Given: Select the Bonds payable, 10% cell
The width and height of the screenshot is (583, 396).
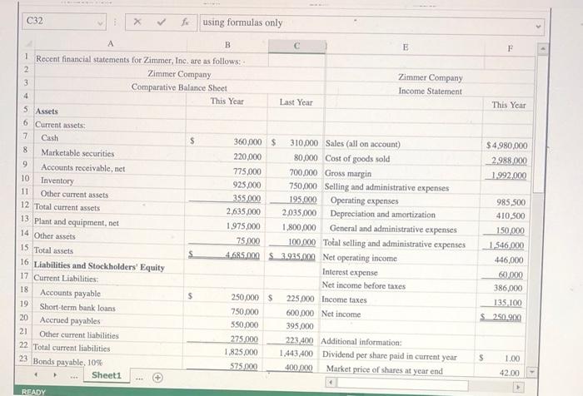Looking at the screenshot, I should click(x=67, y=362).
